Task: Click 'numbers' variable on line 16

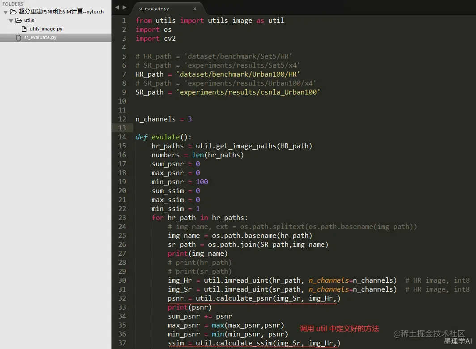Action: click(166, 155)
